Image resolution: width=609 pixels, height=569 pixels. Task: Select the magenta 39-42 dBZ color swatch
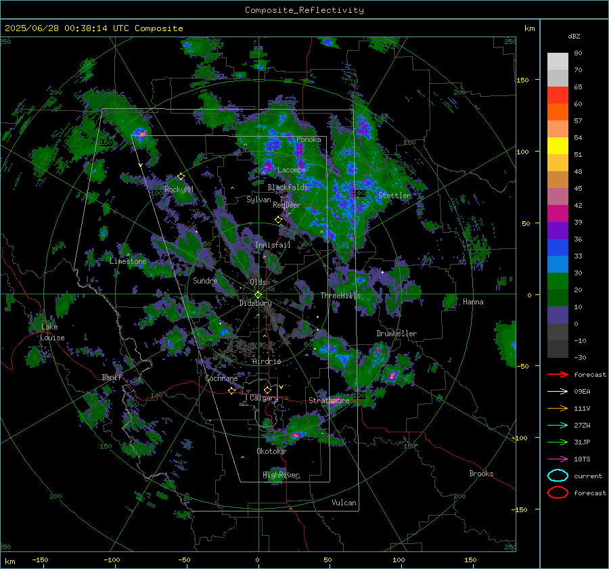tap(558, 214)
